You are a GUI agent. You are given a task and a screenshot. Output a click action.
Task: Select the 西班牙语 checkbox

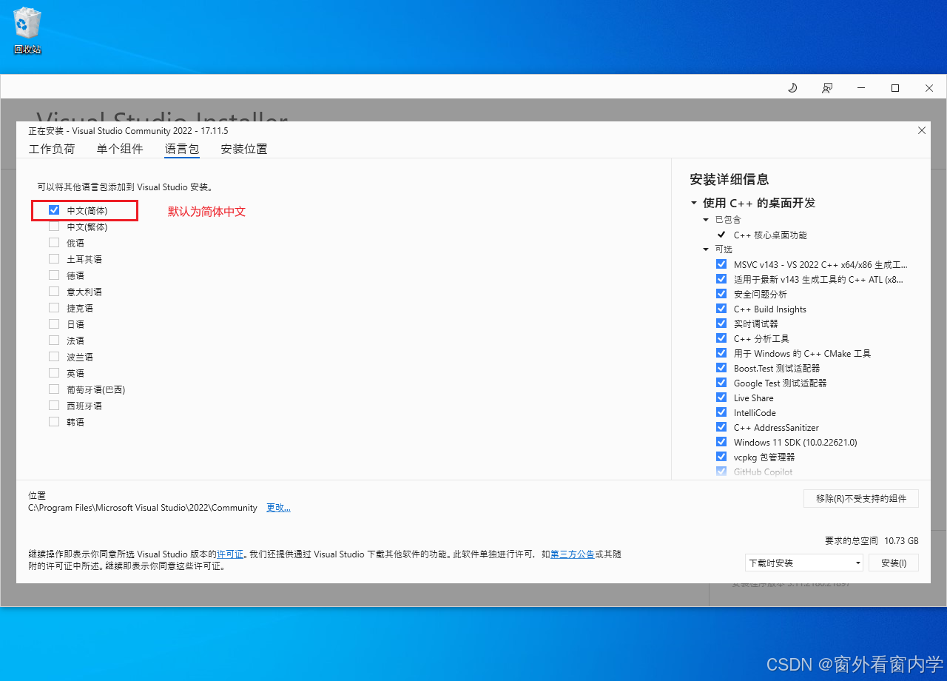(x=54, y=406)
